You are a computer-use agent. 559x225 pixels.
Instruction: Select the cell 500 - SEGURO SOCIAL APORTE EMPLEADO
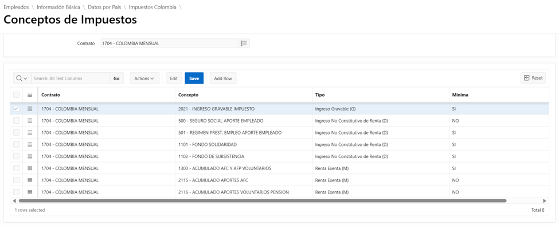[x=244, y=121]
